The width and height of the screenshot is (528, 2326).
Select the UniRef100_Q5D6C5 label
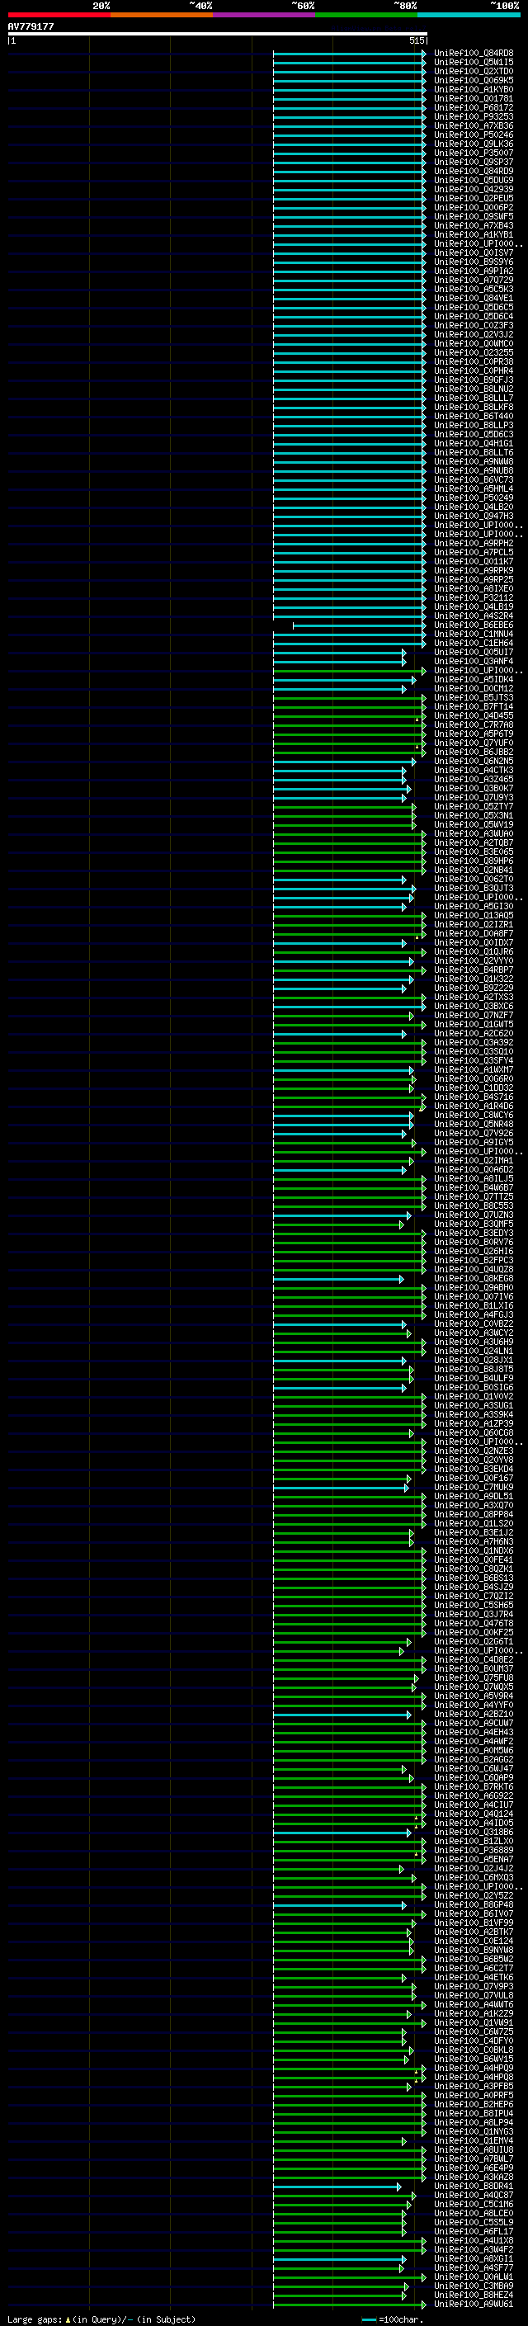pyautogui.click(x=474, y=307)
